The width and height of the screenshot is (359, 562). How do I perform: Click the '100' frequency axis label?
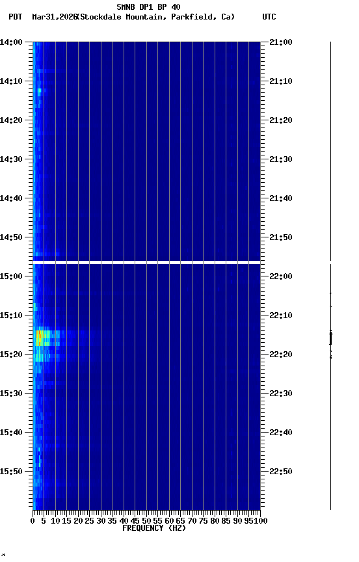click(x=261, y=521)
